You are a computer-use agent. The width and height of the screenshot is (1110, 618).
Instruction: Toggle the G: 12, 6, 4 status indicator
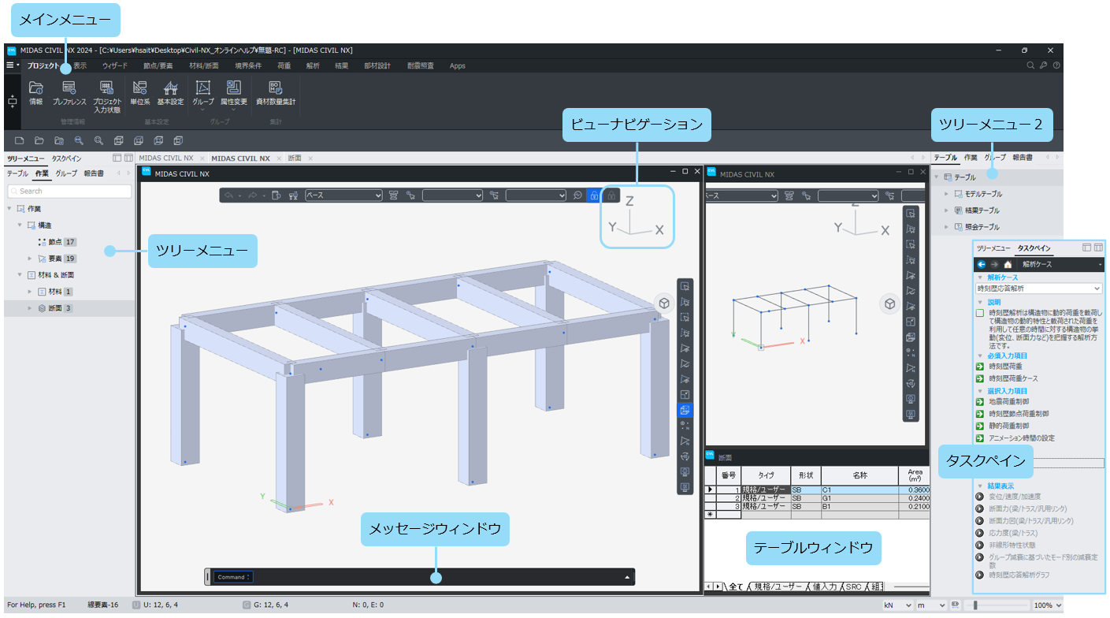coord(266,605)
